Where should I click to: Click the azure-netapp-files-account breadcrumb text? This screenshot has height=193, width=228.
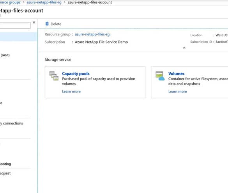click(90, 2)
